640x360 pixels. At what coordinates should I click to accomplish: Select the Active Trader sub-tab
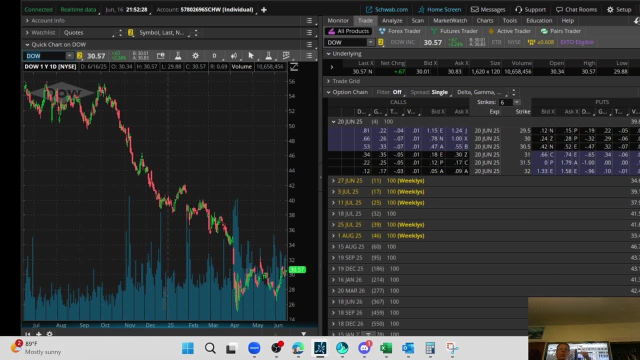509,31
